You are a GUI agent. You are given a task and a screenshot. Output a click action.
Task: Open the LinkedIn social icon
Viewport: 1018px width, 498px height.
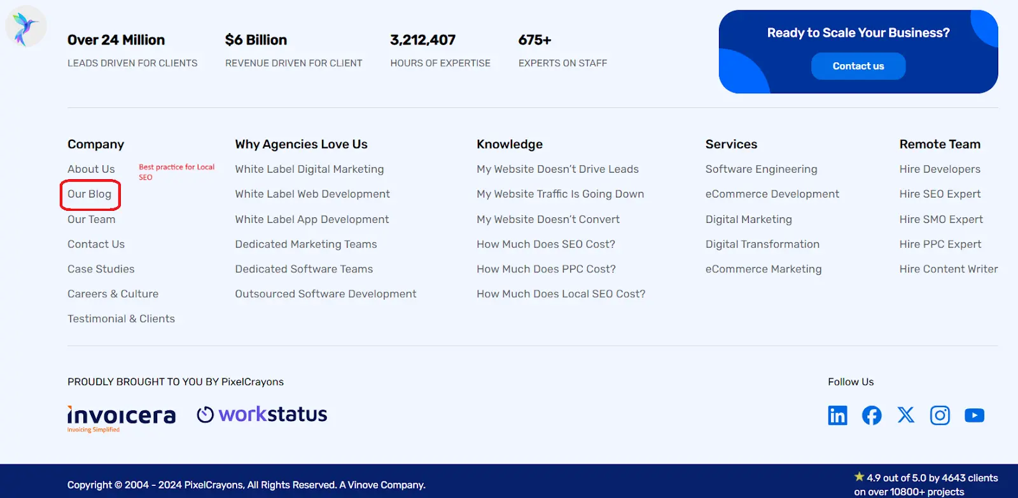(837, 415)
